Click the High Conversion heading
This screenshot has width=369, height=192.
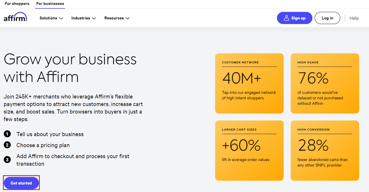point(314,129)
